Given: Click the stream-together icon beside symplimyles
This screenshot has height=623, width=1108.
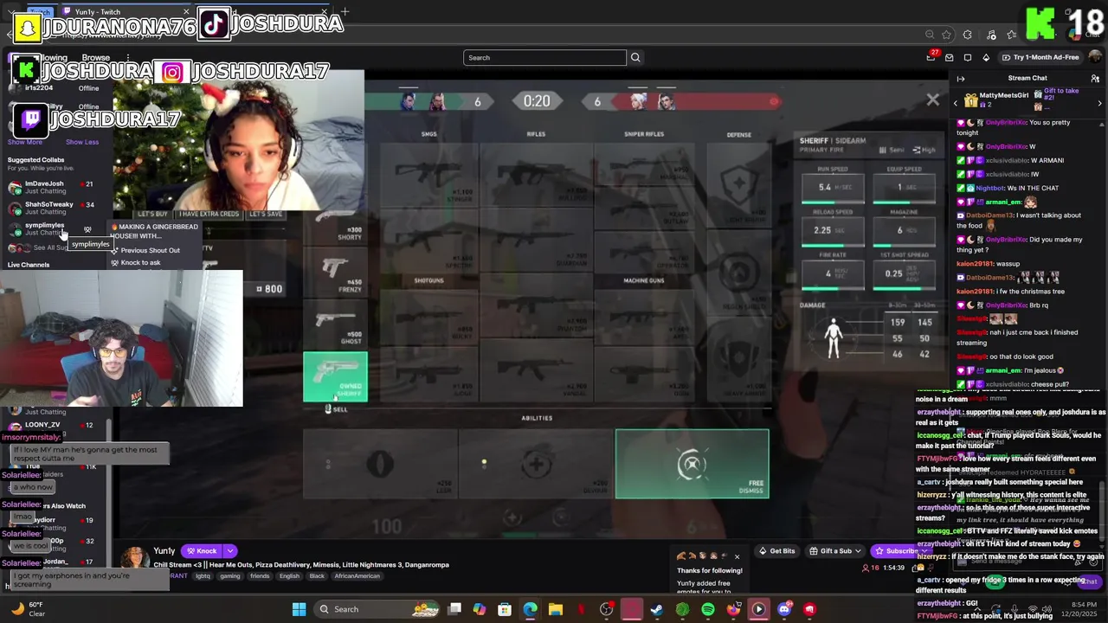Looking at the screenshot, I should coord(87,229).
